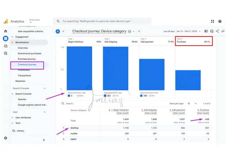
Task: Open the report title dropdown arrow
Action: click(134, 32)
